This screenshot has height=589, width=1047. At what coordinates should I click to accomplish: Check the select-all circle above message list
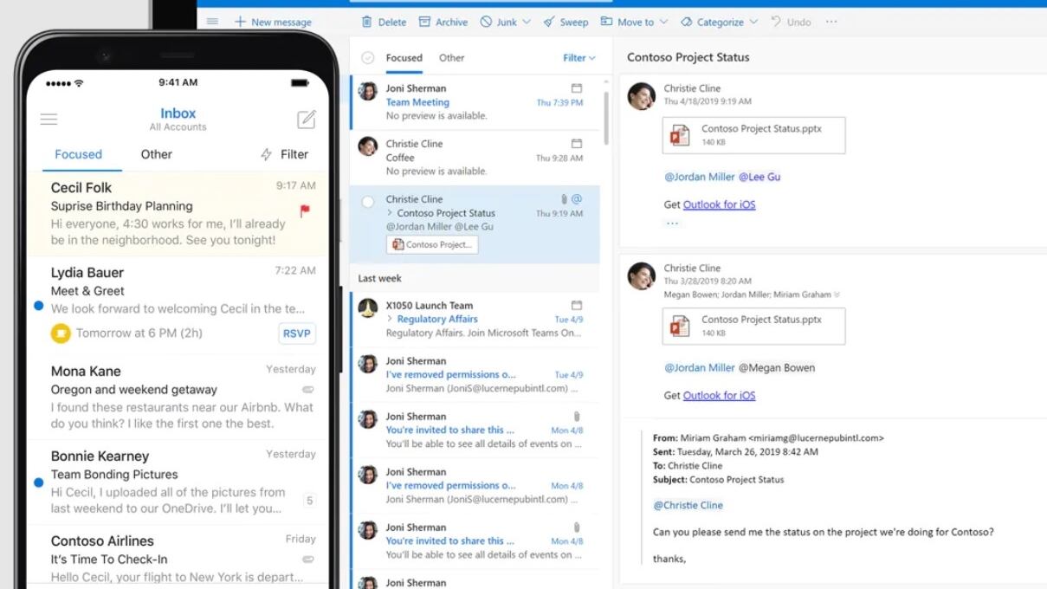pos(368,58)
